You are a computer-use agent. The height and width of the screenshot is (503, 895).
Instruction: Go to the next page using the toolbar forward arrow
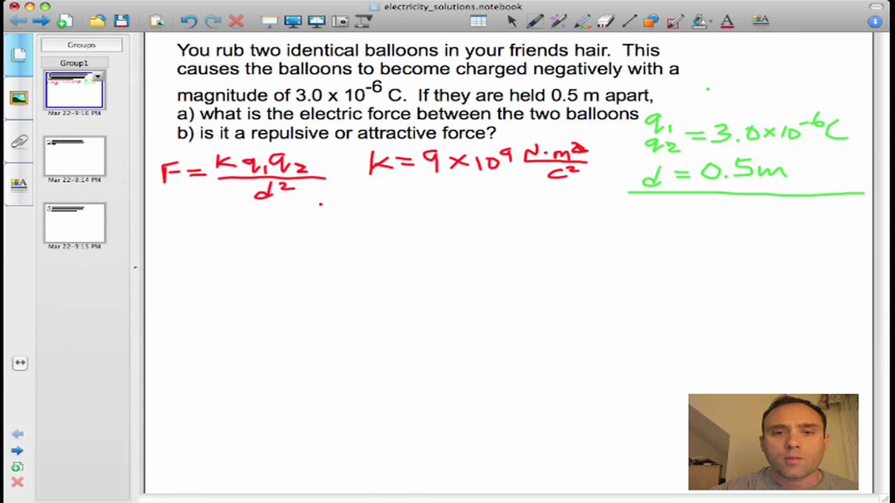41,21
